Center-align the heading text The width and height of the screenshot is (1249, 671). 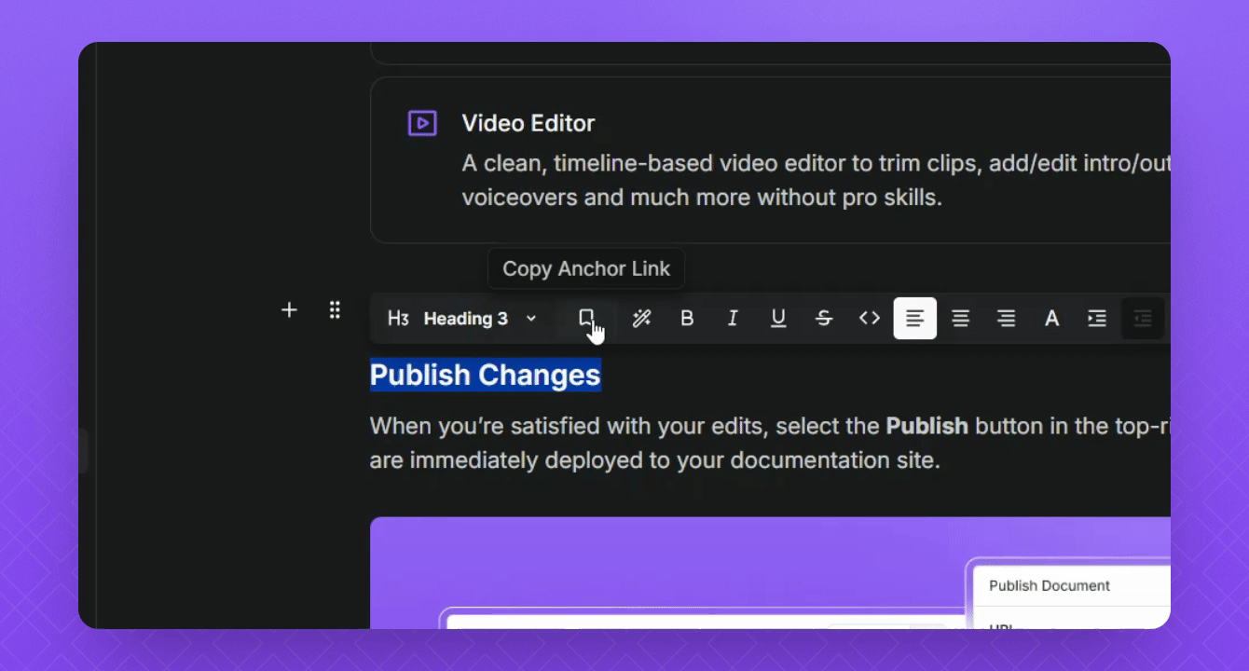961,319
